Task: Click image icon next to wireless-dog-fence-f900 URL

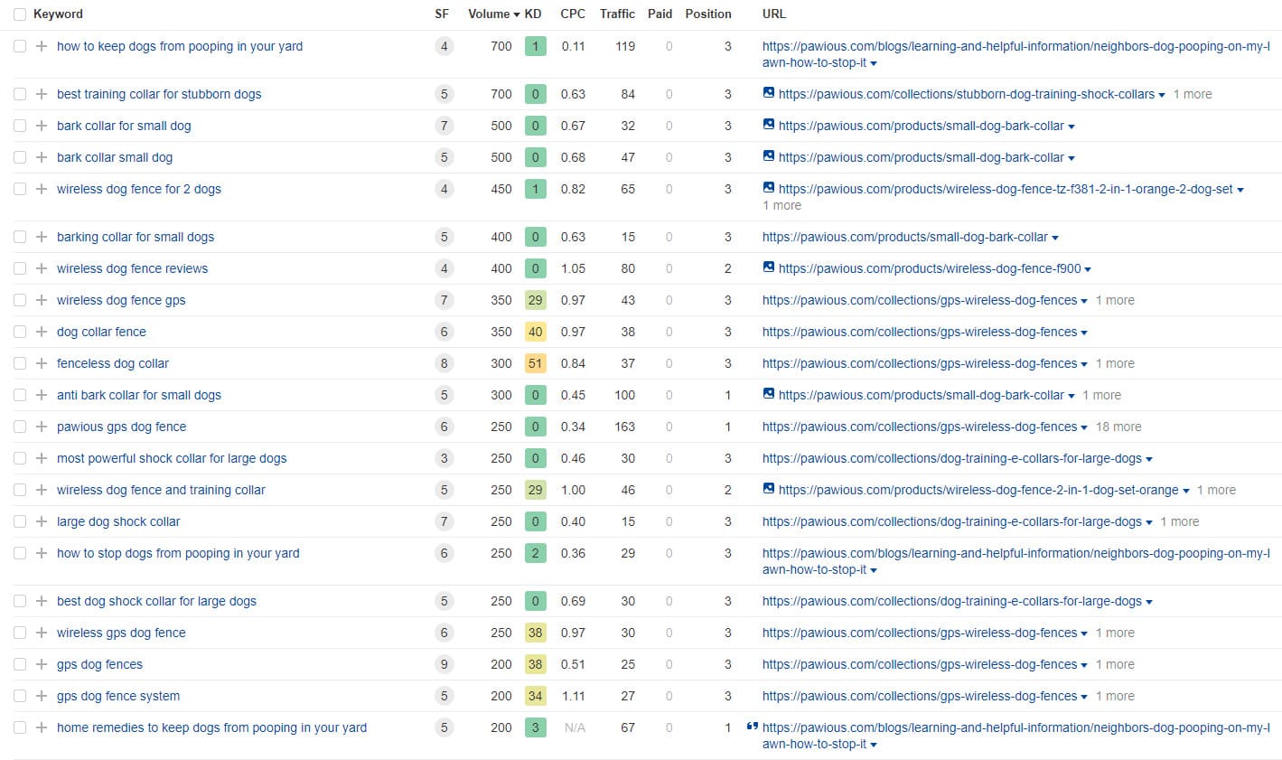Action: pyautogui.click(x=769, y=267)
